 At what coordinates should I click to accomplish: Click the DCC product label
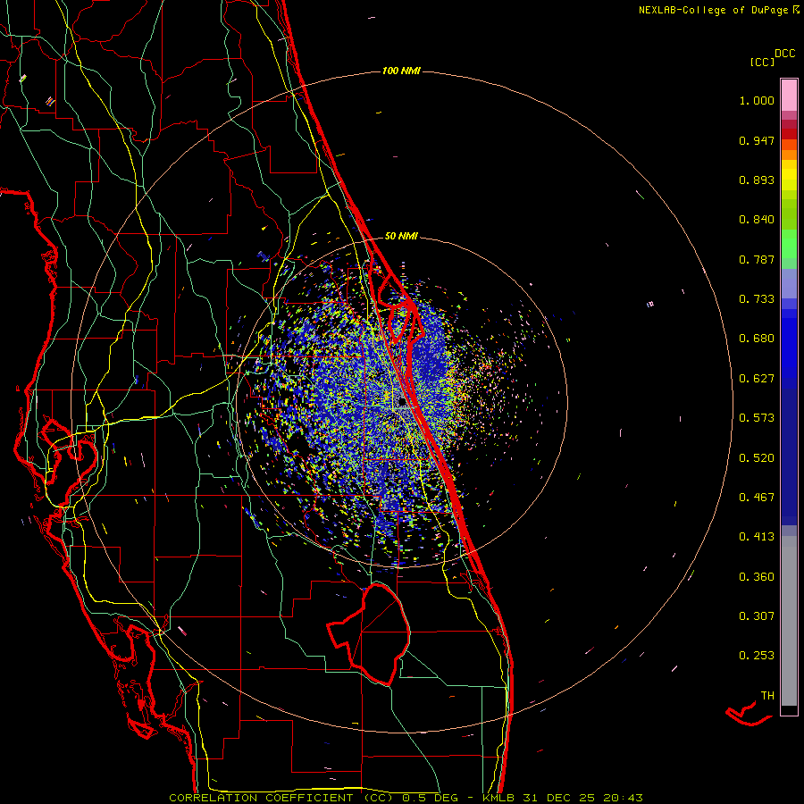click(x=785, y=54)
